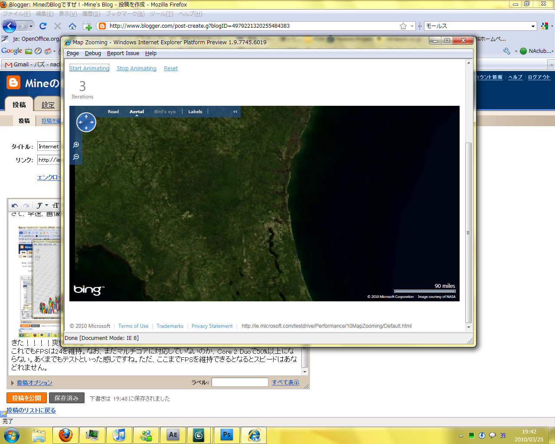This screenshot has width=555, height=444.
Task: Open the Blogger help link
Action: (516, 77)
